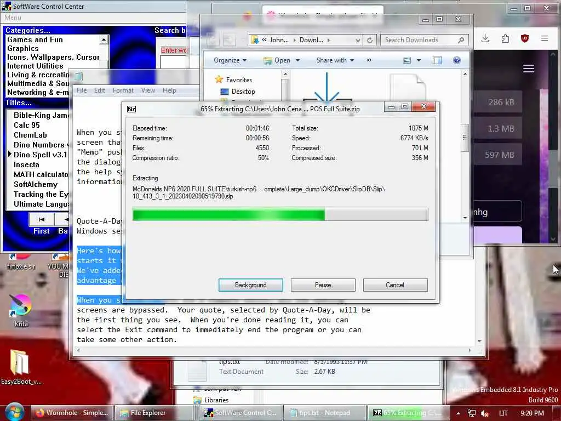Select Games and Fun category

point(35,39)
